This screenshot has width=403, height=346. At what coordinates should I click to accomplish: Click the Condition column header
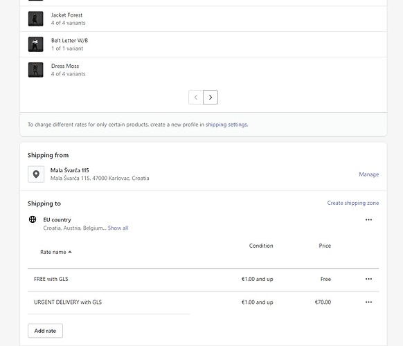[261, 246]
